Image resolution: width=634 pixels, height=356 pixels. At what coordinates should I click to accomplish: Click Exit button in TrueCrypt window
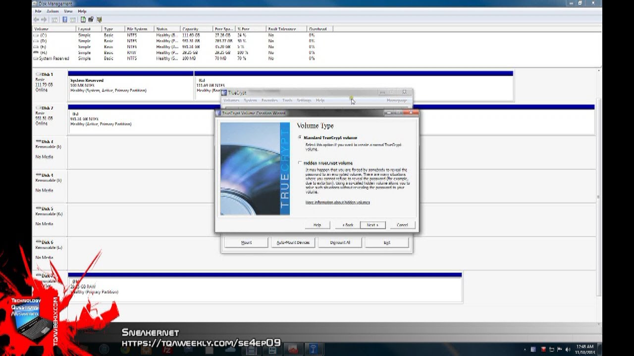click(x=387, y=242)
